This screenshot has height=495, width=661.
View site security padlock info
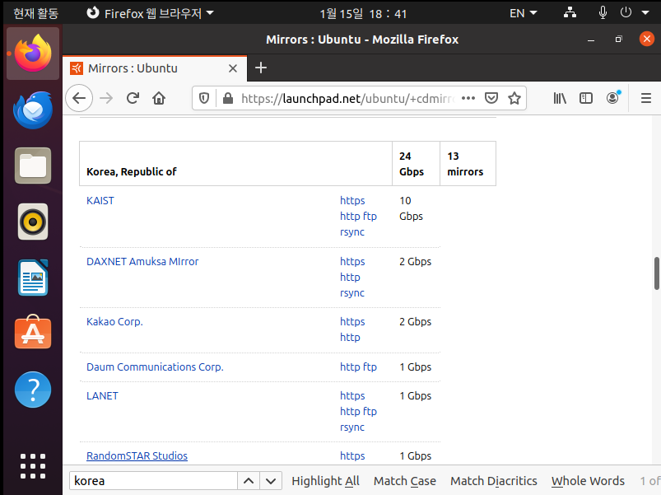[x=228, y=98]
